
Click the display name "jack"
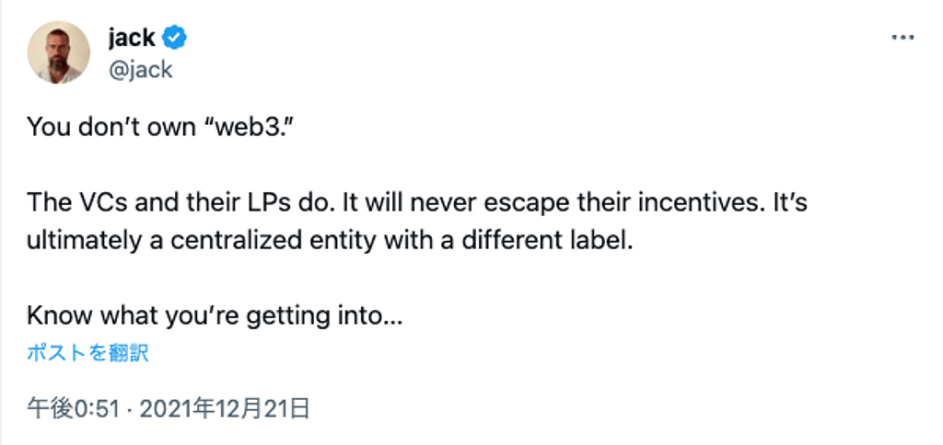(132, 38)
